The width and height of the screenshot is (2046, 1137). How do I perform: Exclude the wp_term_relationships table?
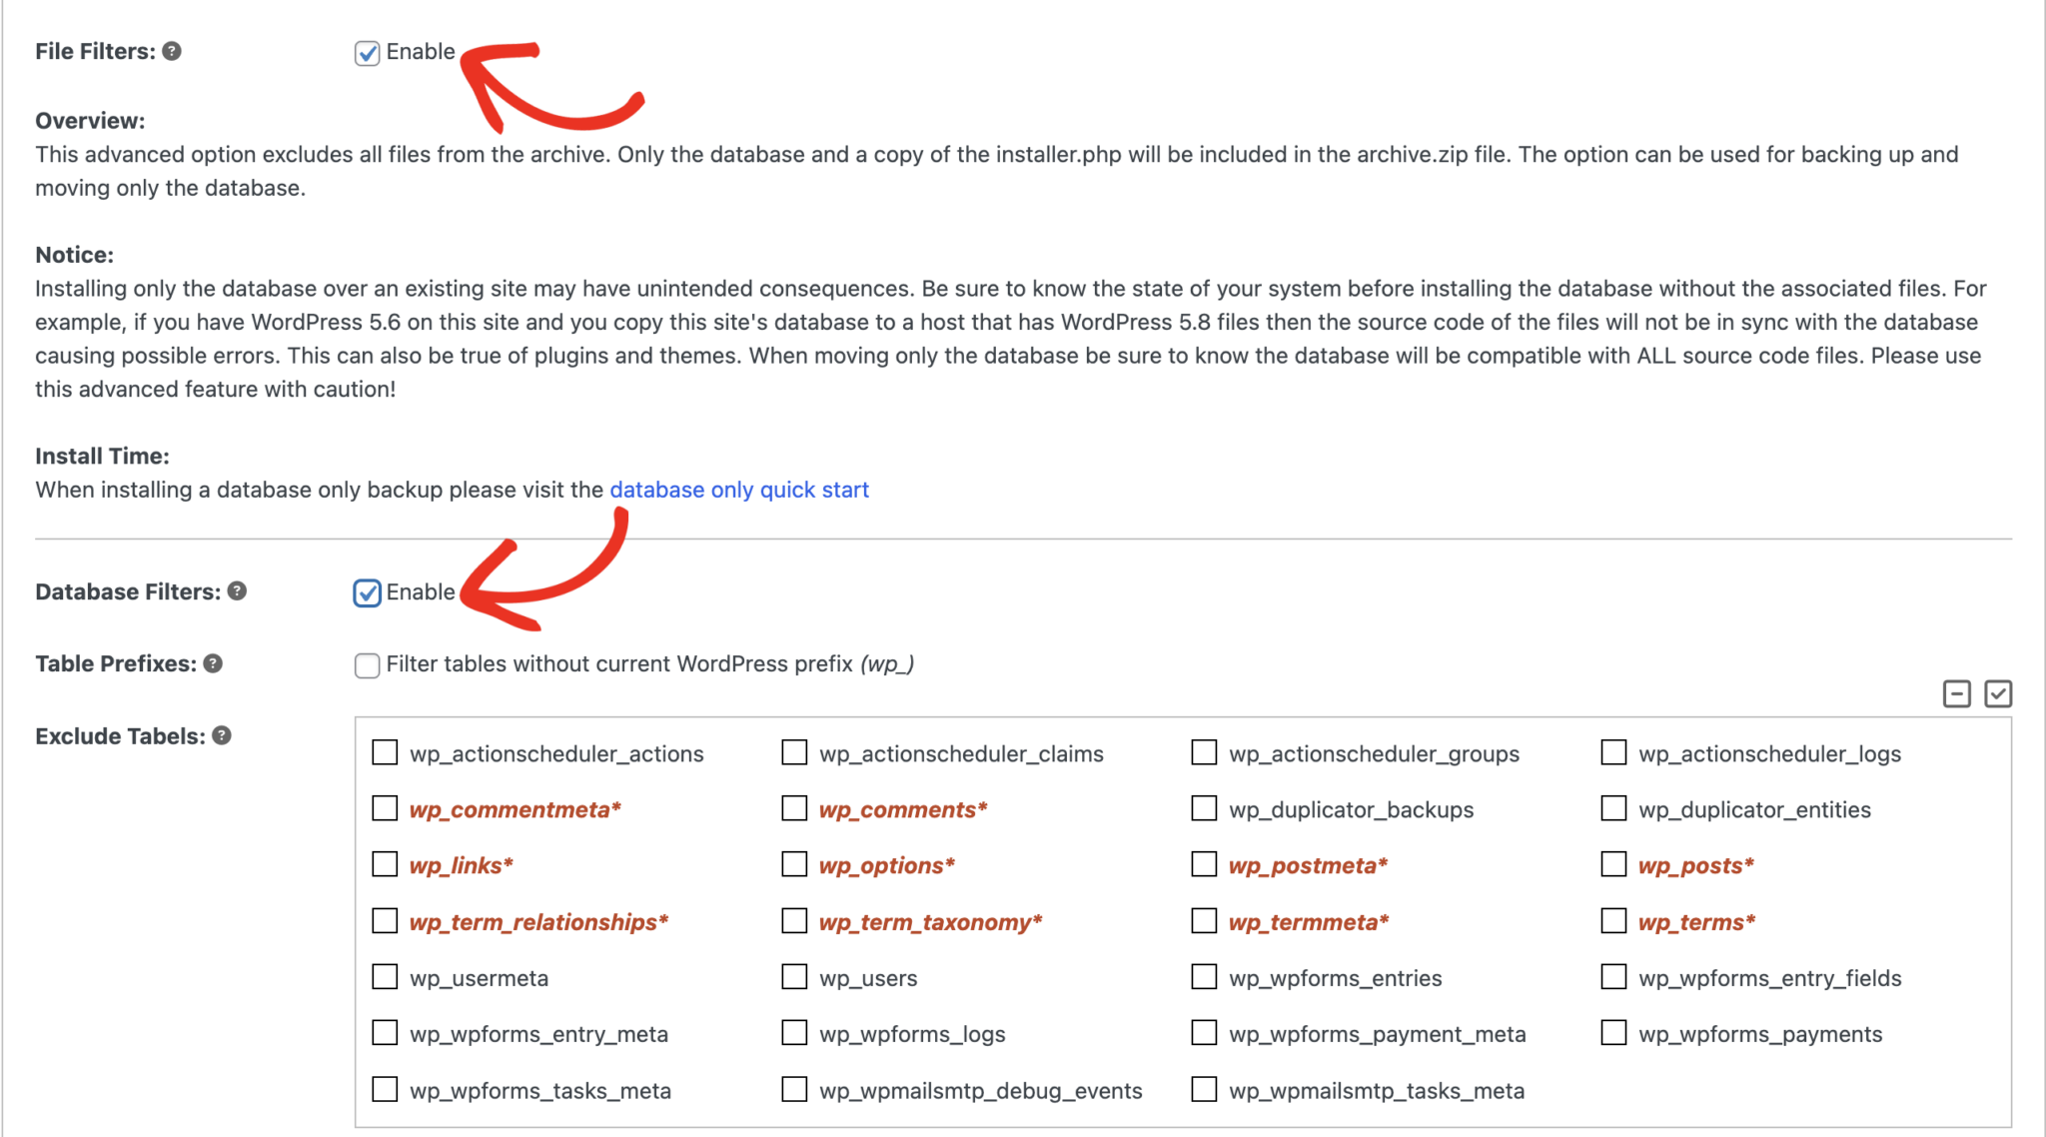pos(385,920)
